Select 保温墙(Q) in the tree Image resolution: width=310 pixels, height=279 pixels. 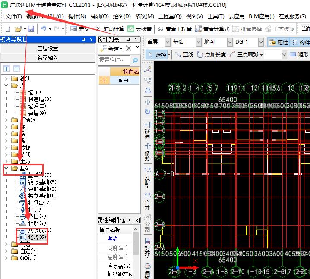[x=36, y=99]
